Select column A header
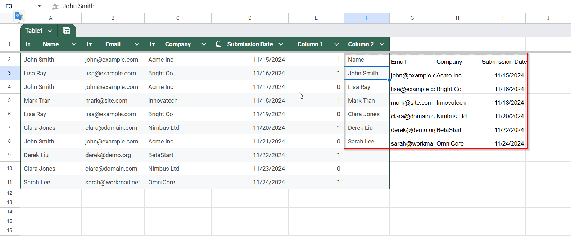Screen dimensions: 571x236 [51, 18]
